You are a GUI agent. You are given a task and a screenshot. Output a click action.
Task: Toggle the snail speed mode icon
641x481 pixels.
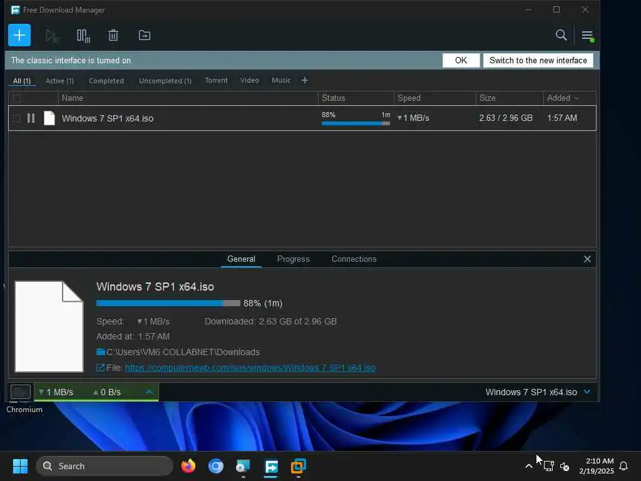21,392
